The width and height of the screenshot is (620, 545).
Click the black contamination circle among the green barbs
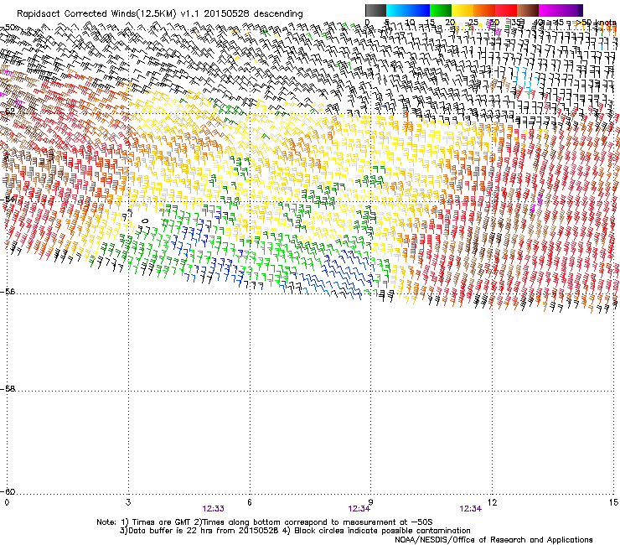[145, 221]
